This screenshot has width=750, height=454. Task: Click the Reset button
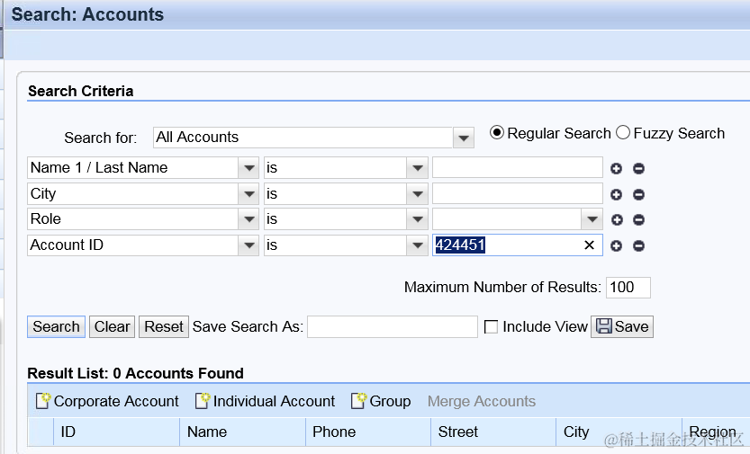click(164, 327)
